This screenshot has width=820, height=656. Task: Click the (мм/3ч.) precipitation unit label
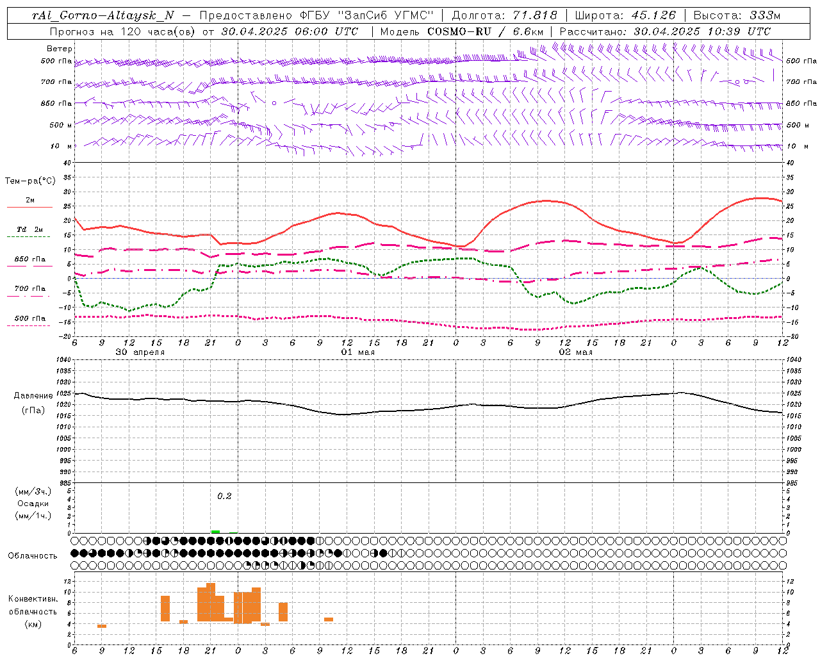(33, 491)
